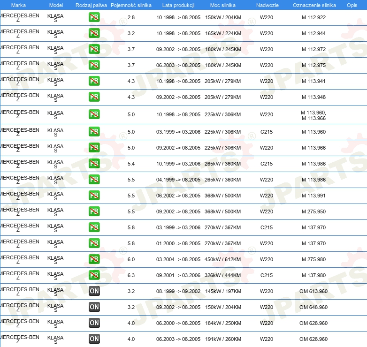367x347 pixels.
Task: Select the PB icon in the M 113.941 row
Action: coord(94,81)
